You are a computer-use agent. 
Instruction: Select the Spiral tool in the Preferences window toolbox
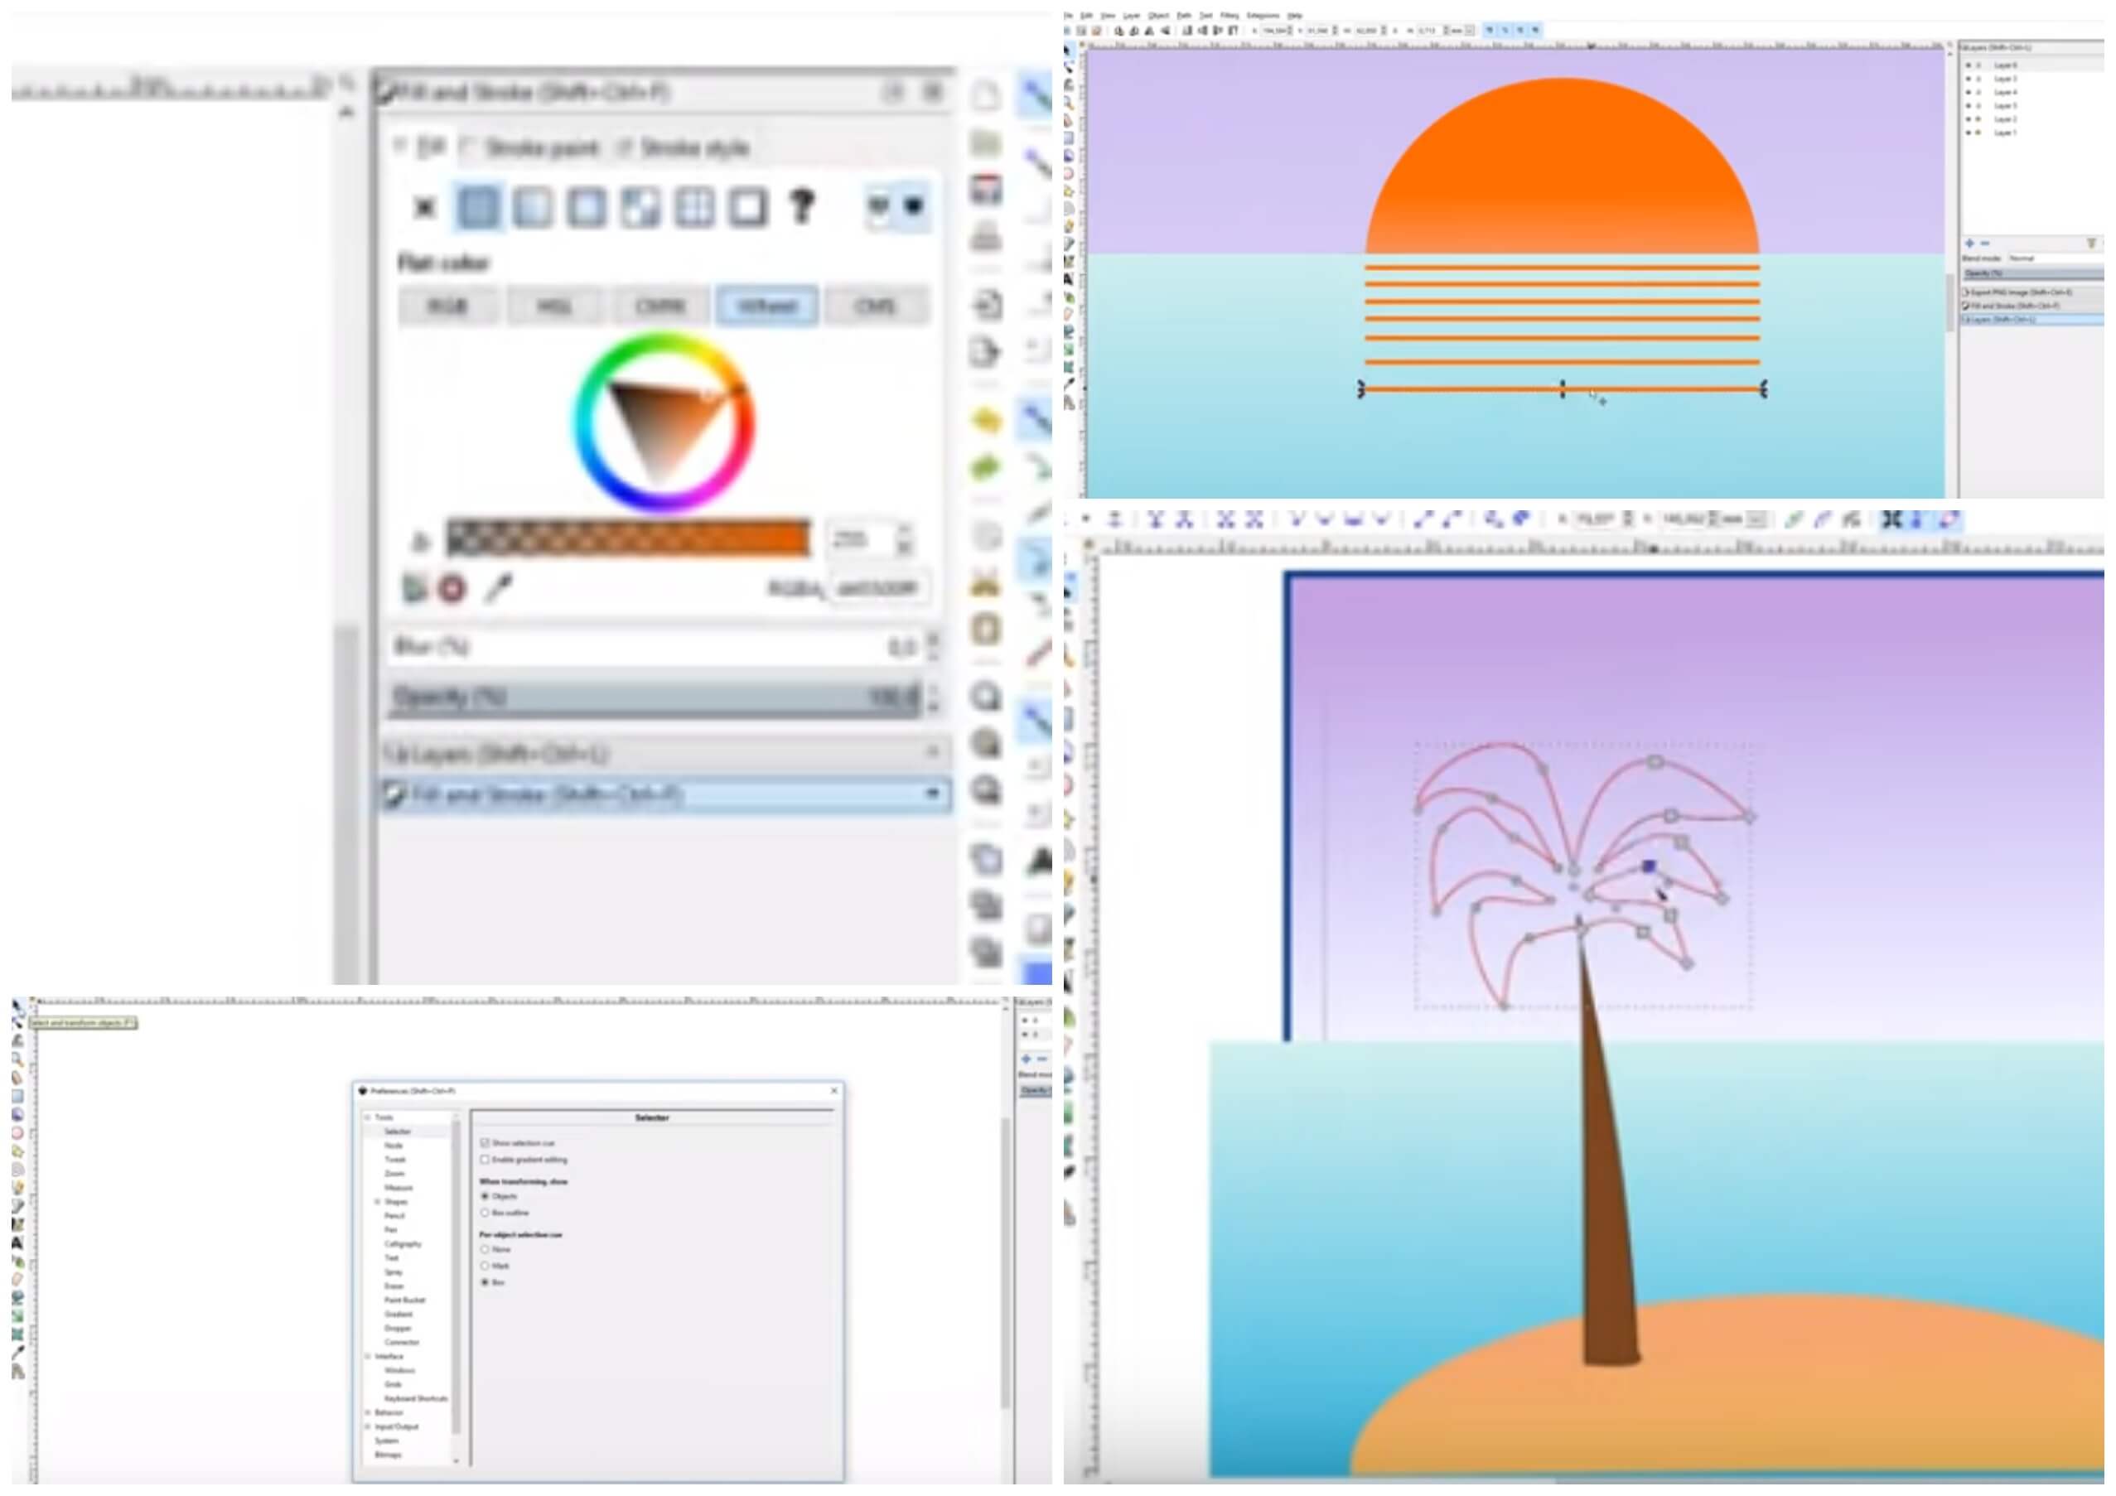[17, 1170]
